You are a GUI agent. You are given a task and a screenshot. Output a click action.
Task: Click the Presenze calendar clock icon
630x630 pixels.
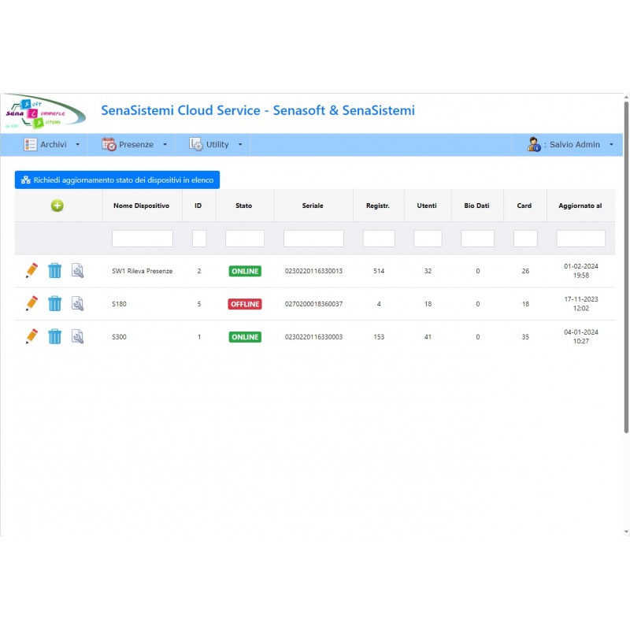click(109, 144)
